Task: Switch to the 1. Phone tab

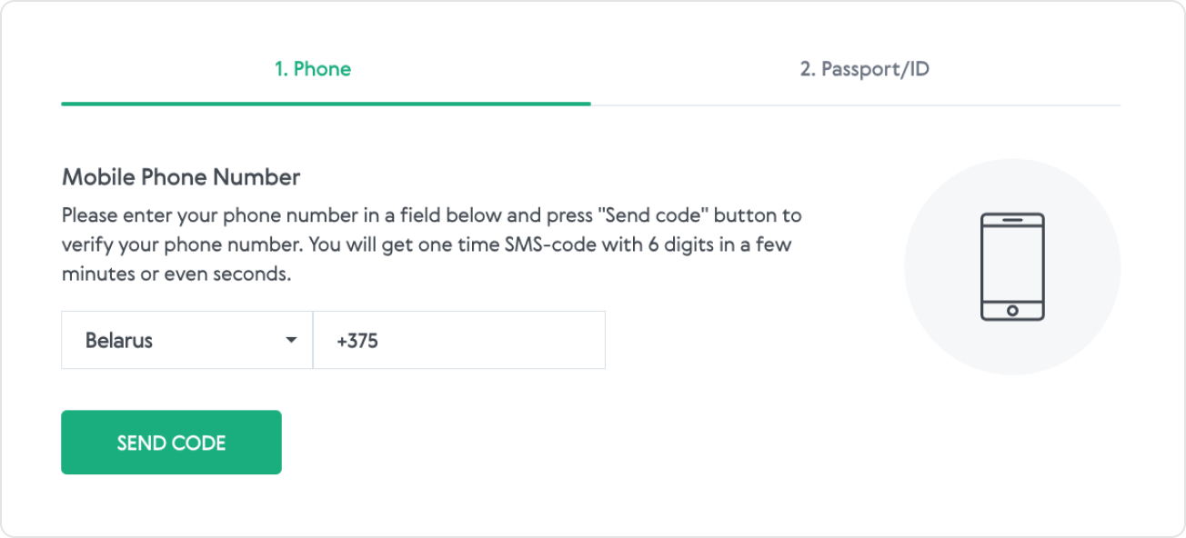Action: point(313,69)
